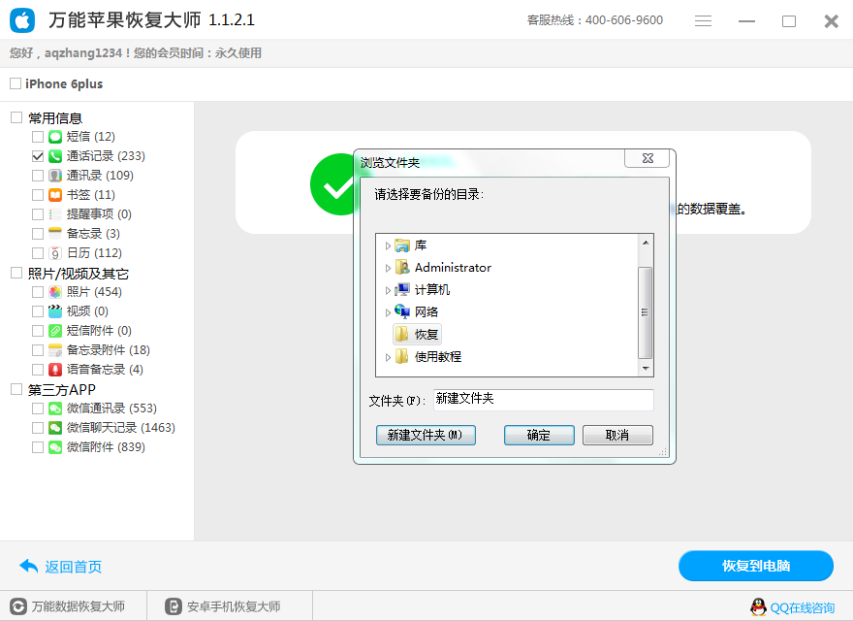Expand the 网络 network node
The width and height of the screenshot is (853, 621).
coord(388,311)
